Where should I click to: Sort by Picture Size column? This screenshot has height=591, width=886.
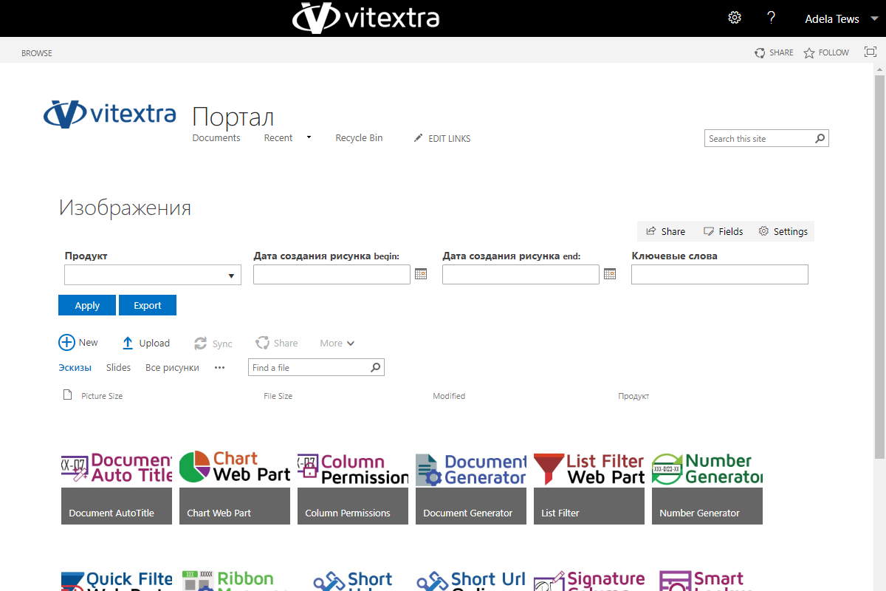click(102, 396)
